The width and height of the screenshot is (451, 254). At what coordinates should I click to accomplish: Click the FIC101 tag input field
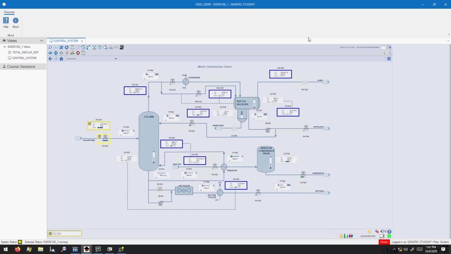pos(64,234)
